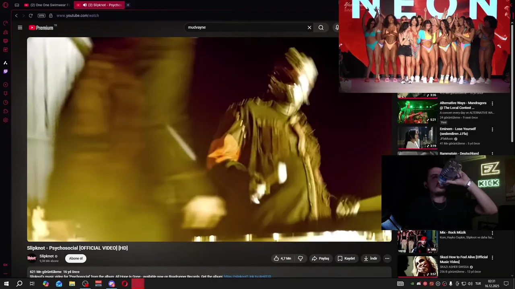
Task: Reload the YouTube page
Action: [x=31, y=16]
